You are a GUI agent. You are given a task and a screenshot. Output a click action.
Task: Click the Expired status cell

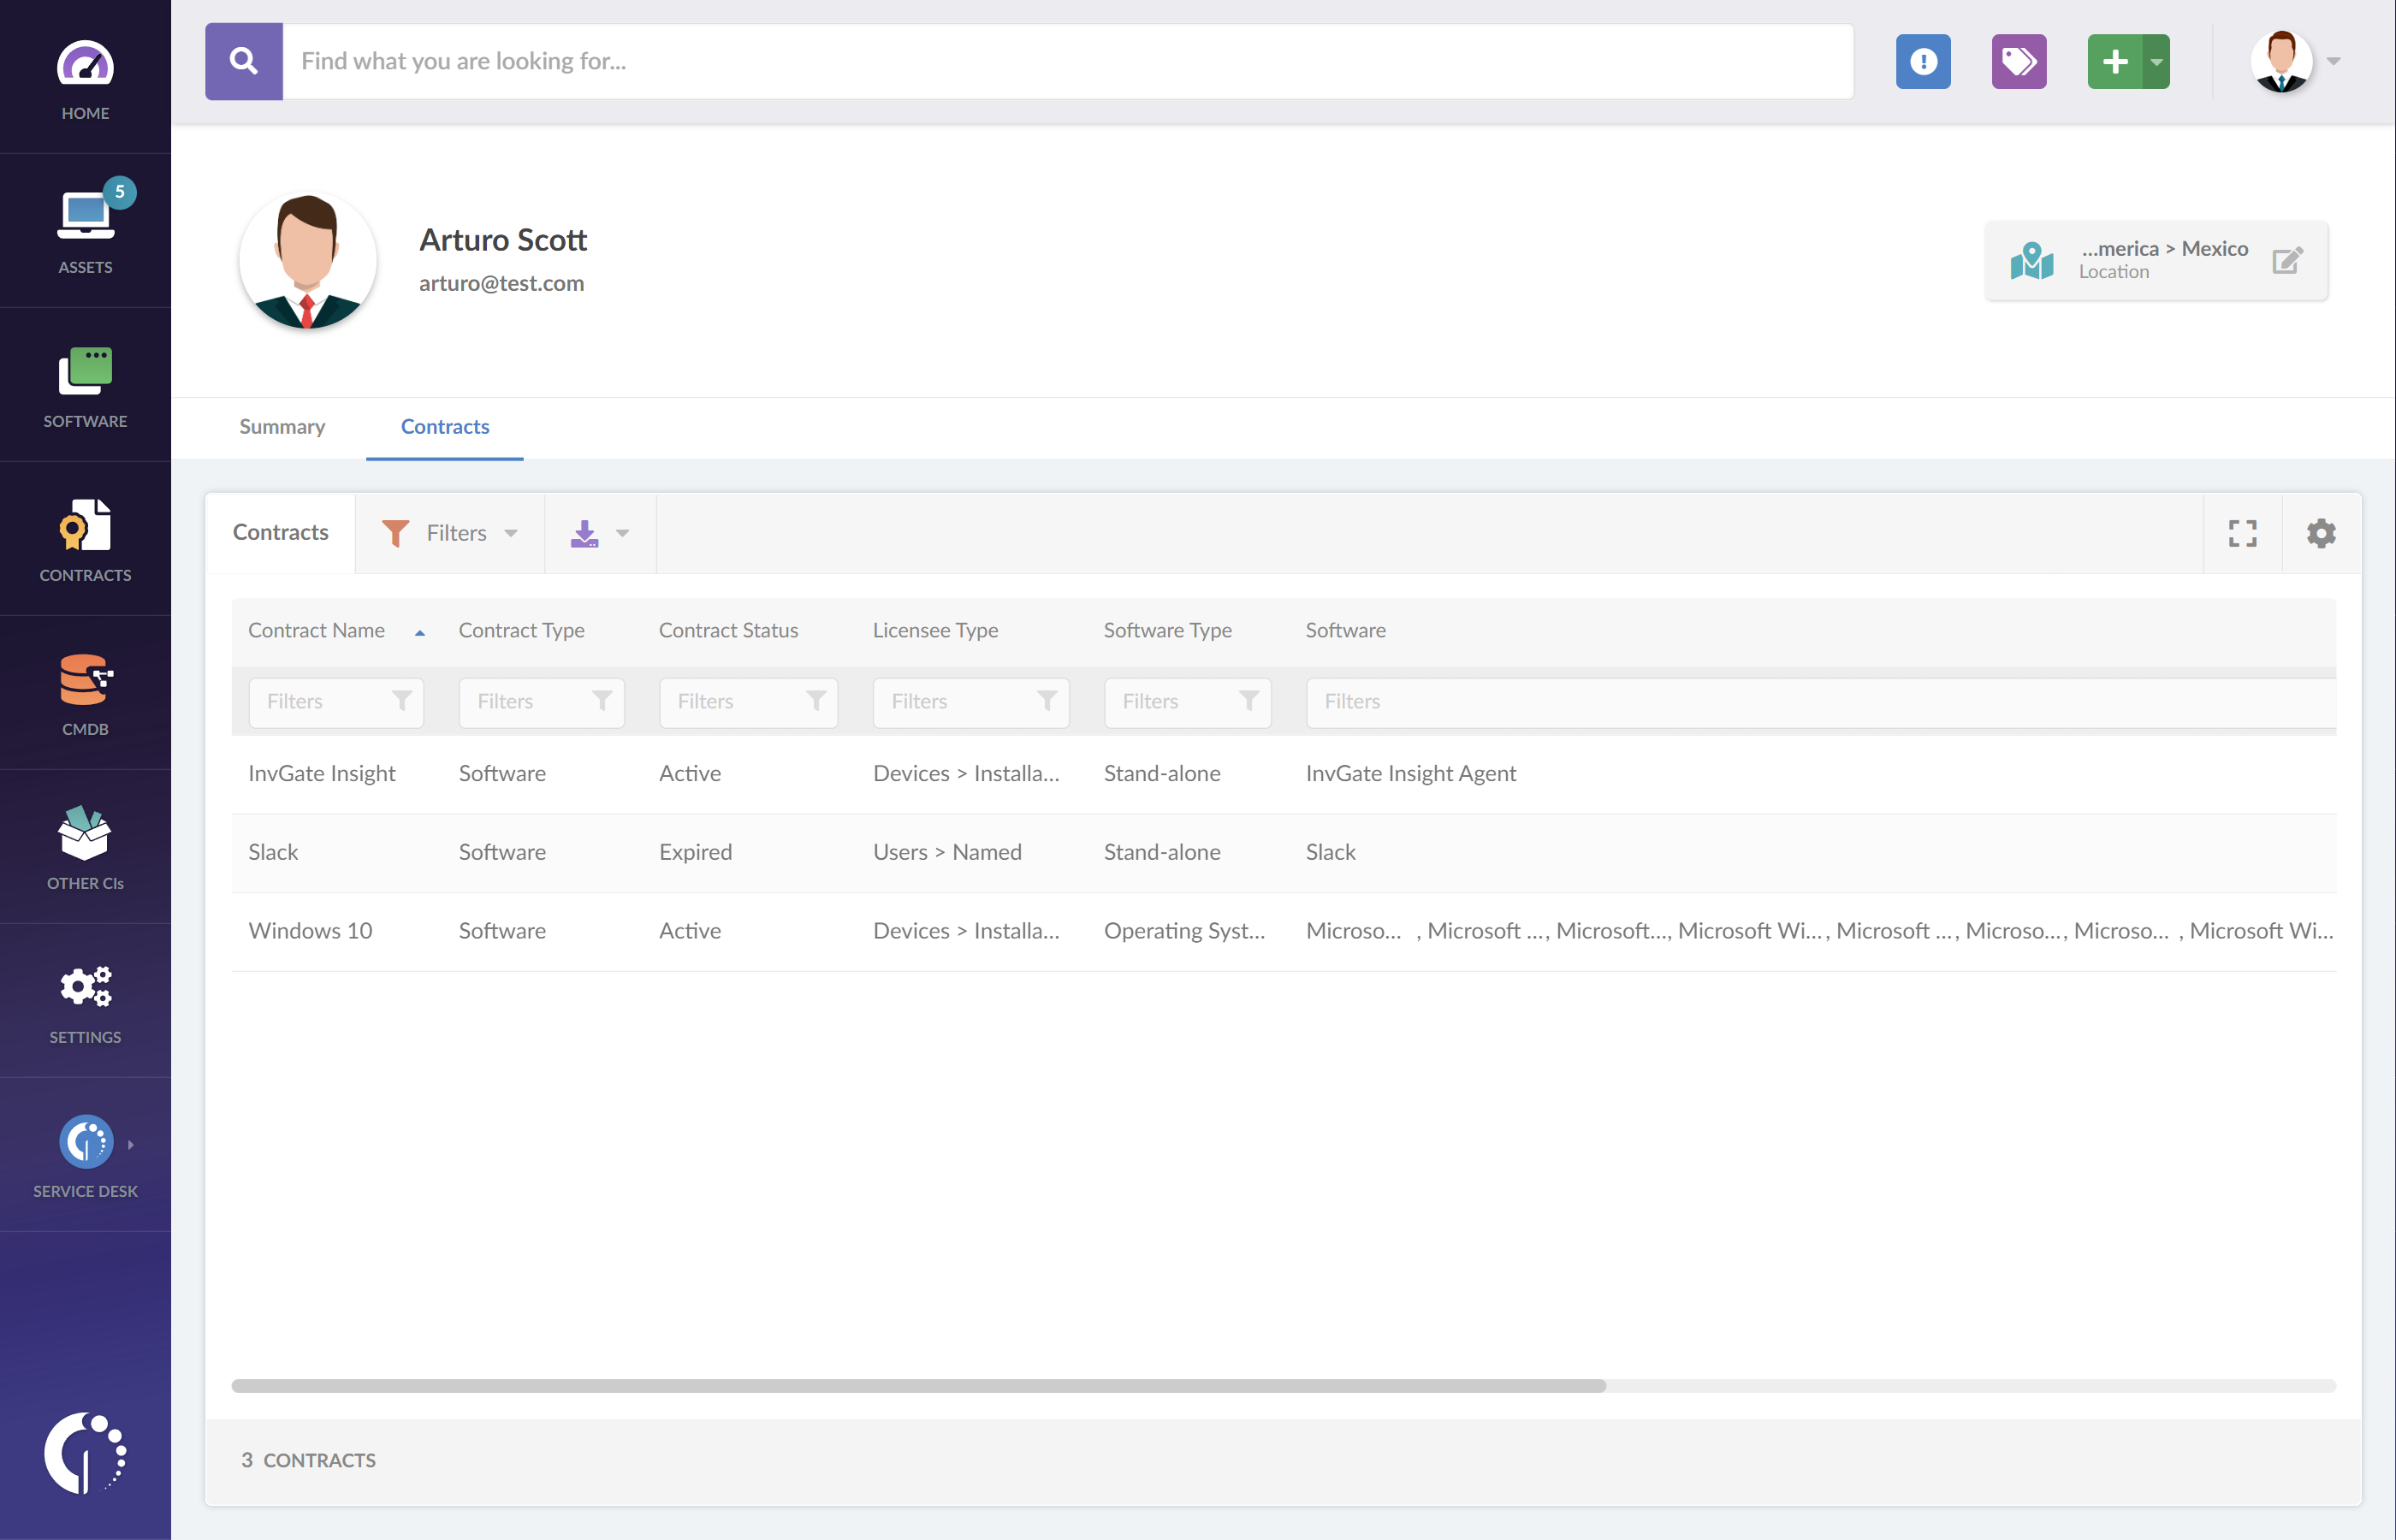point(695,852)
